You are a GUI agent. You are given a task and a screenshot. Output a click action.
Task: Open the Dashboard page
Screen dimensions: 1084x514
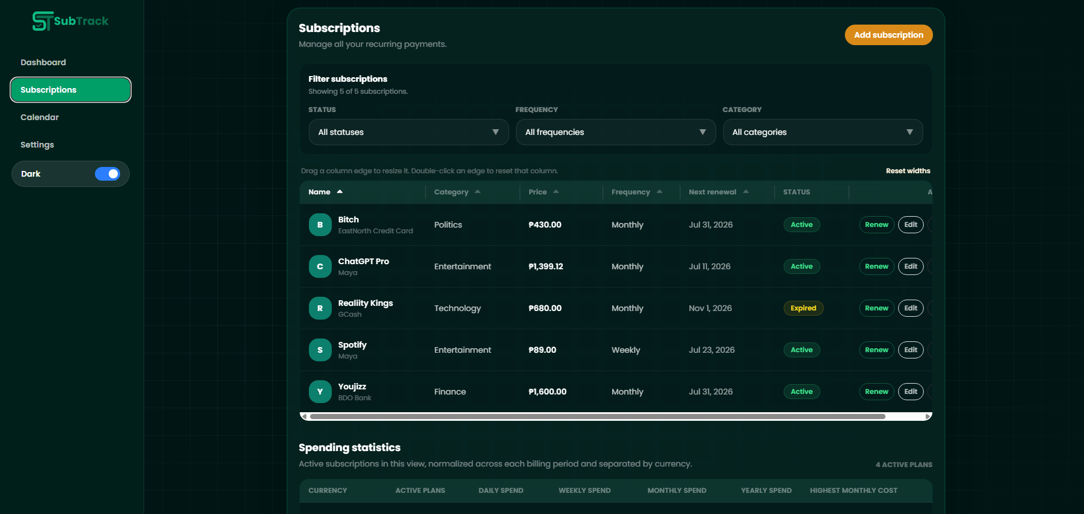(43, 62)
